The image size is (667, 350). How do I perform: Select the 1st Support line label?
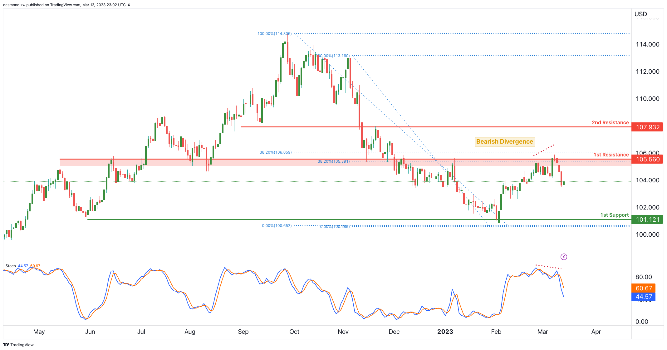[x=614, y=215]
